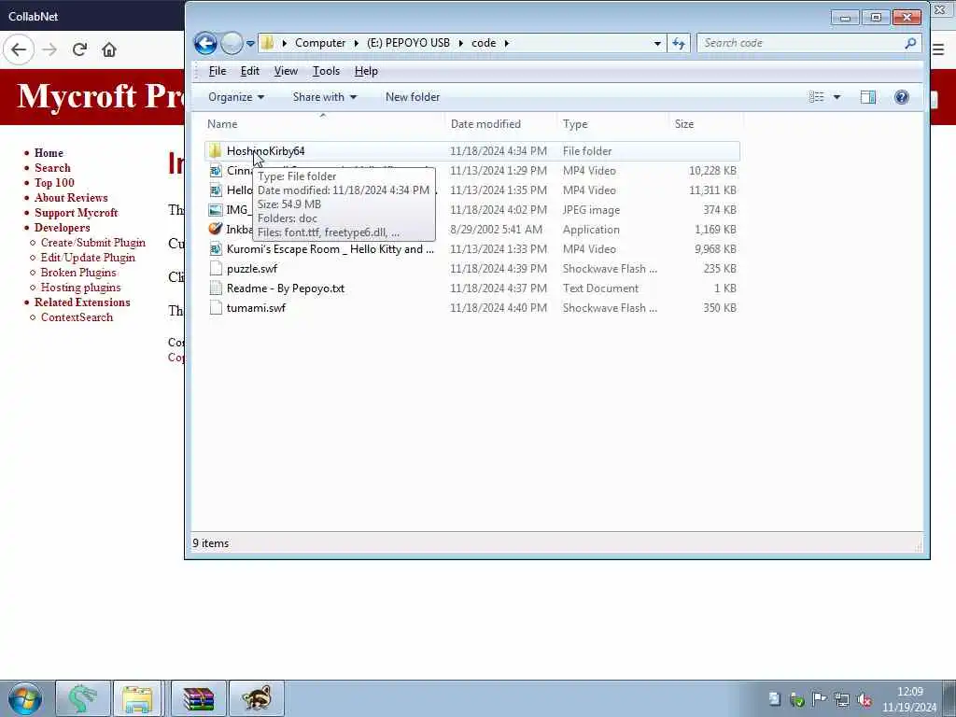Screen dimensions: 956x717
Task: Expand the arrow after Computer breadcrumb
Action: click(x=357, y=43)
